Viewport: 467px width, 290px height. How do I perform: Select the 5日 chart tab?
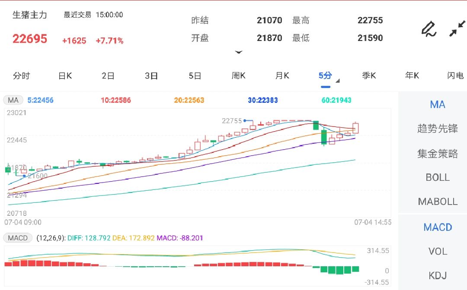point(195,76)
